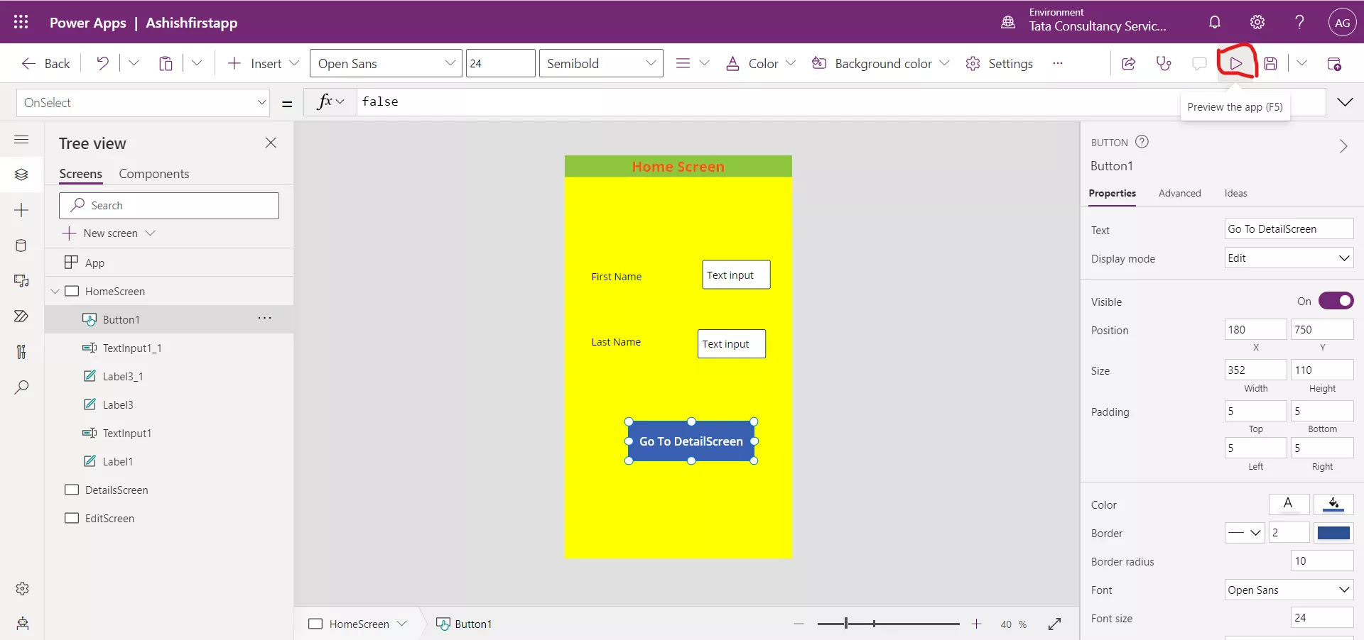Click the app checker stethoscope icon

point(1164,63)
